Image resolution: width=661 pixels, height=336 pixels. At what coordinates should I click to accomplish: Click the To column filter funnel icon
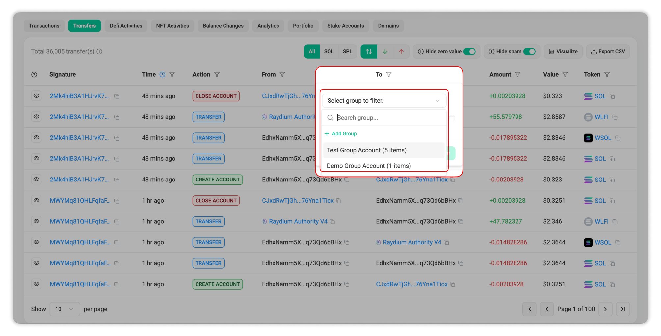click(389, 75)
